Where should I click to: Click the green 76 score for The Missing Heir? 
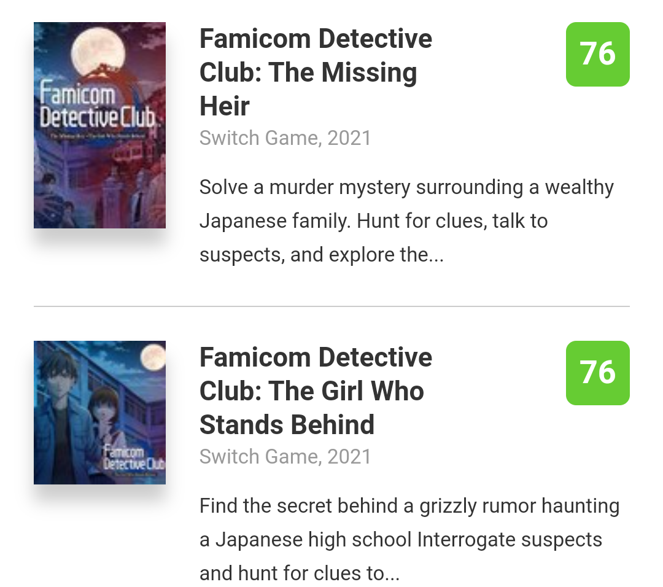[x=597, y=54]
